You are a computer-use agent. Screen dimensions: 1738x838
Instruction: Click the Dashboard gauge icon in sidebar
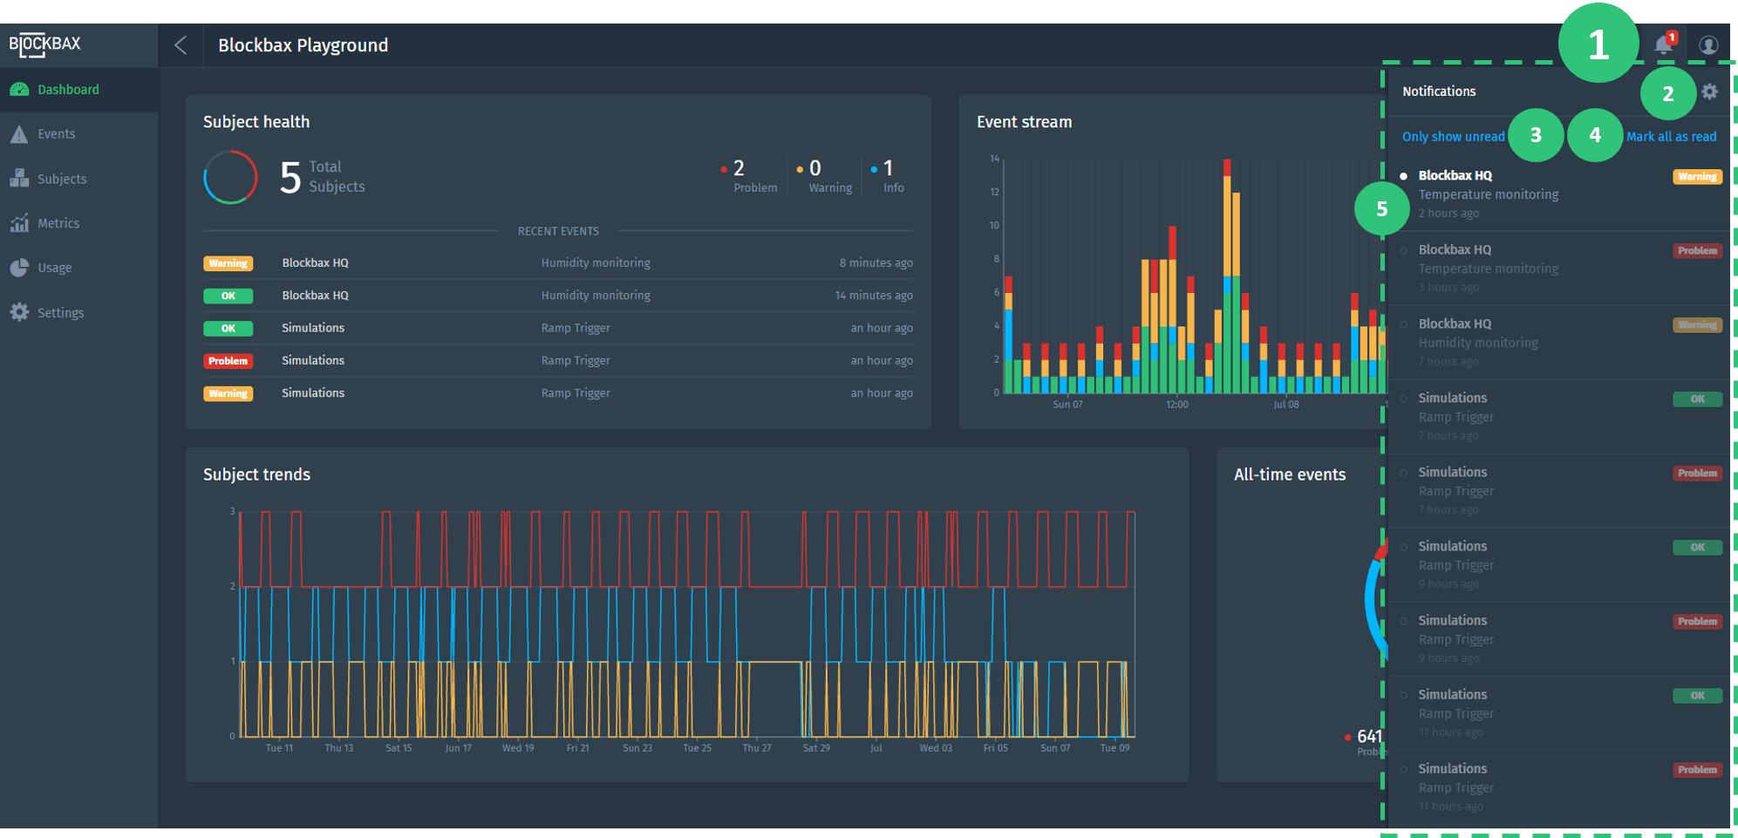19,90
